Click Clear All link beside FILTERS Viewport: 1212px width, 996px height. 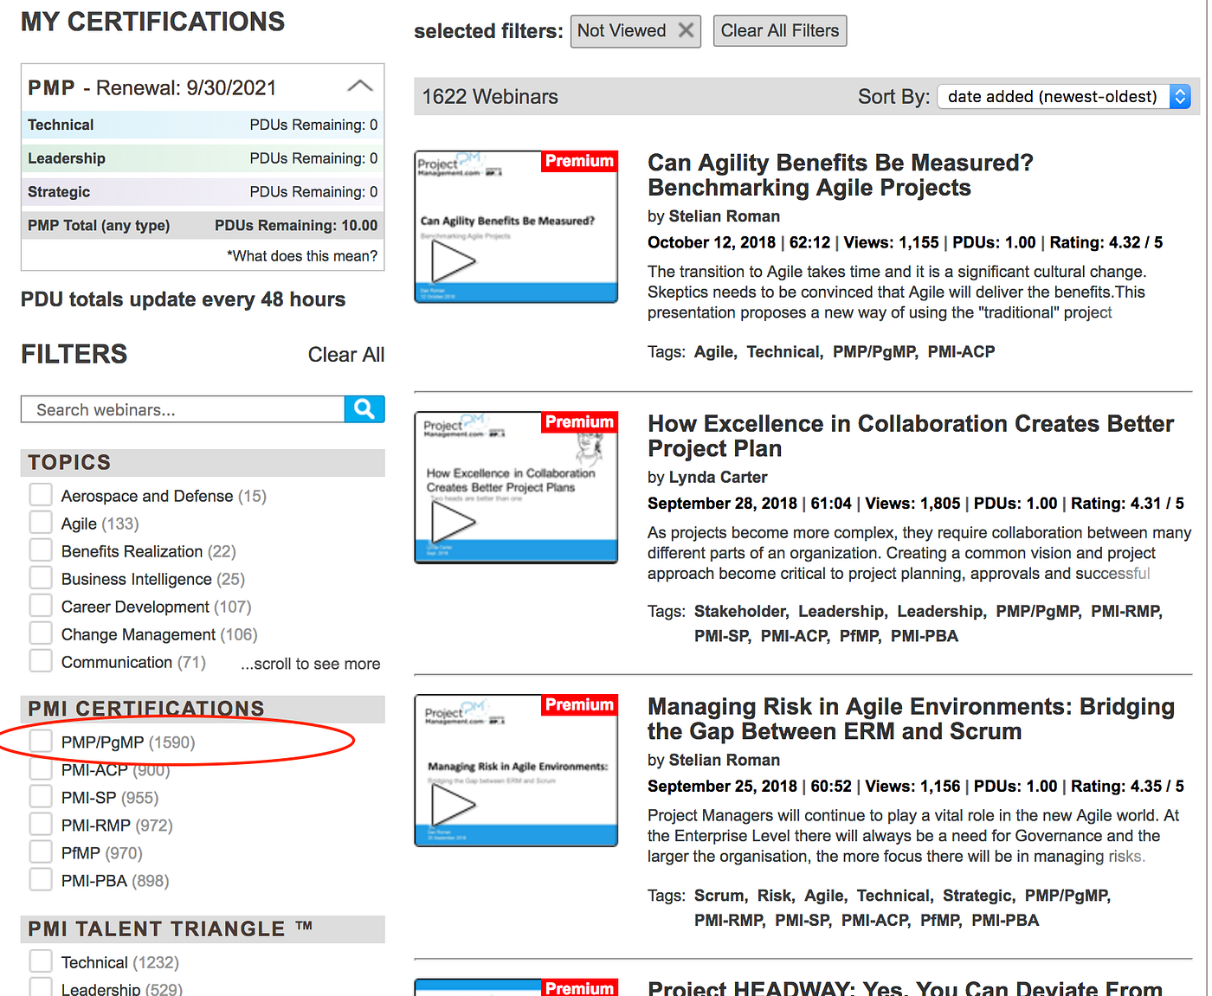click(345, 355)
